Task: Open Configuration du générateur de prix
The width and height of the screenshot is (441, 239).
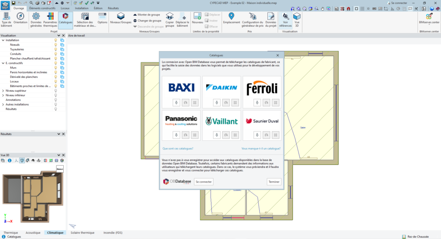Action: point(252,20)
